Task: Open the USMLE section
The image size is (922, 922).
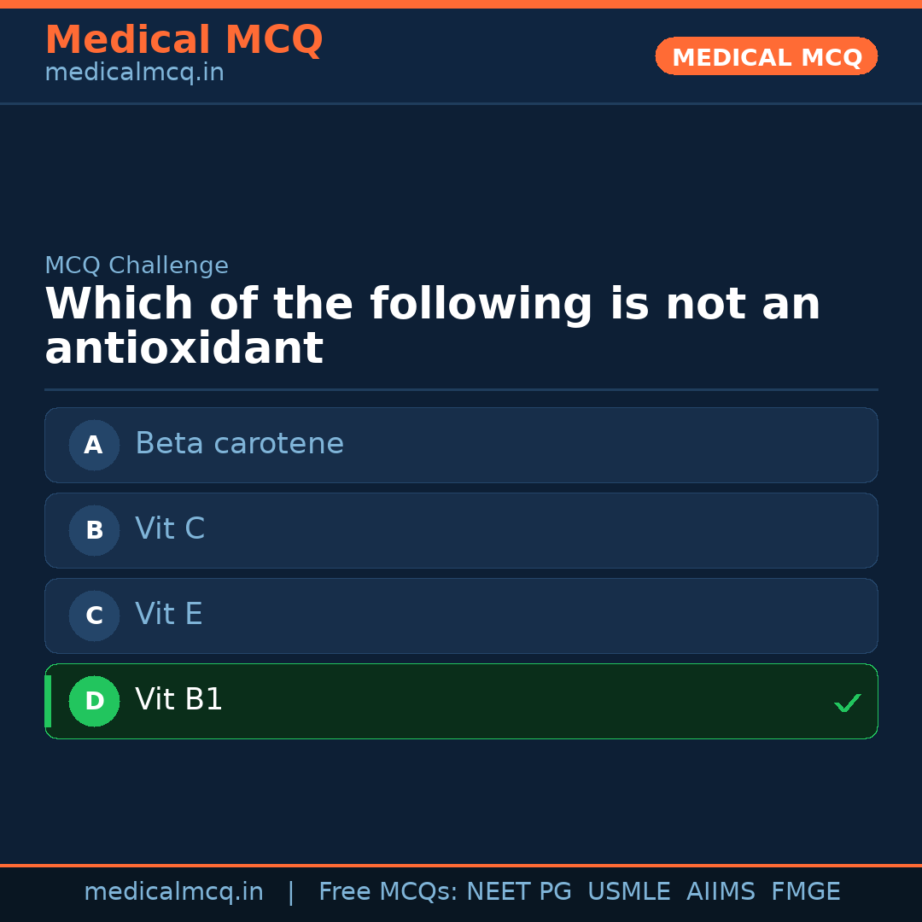Action: [x=629, y=891]
